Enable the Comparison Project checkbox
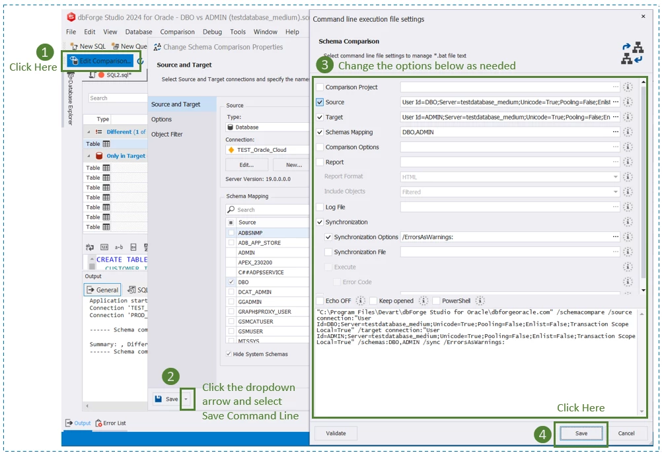This screenshot has height=453, width=662. [x=320, y=87]
